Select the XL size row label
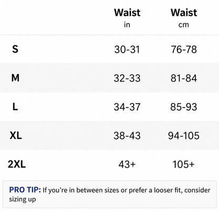Image resolution: width=219 pixels, height=211 pixels. (x=16, y=135)
